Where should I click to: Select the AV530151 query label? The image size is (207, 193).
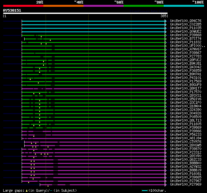(x=12, y=10)
